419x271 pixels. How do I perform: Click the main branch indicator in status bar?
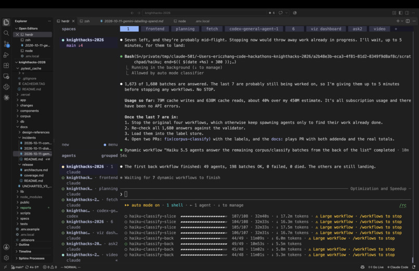tap(17, 267)
